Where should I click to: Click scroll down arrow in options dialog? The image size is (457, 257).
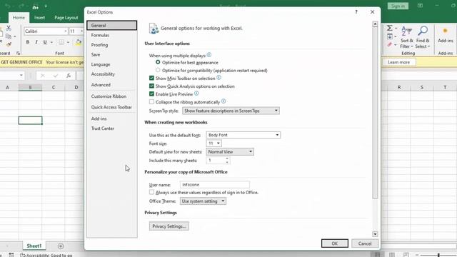[375, 234]
